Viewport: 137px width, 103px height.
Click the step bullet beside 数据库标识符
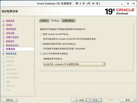pos(4,45)
